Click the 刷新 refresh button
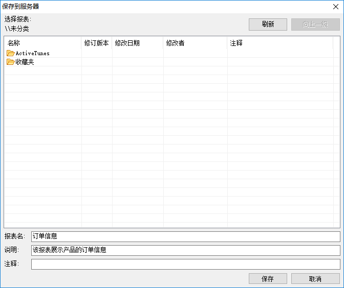Screen dimensions: 344x288 268,25
